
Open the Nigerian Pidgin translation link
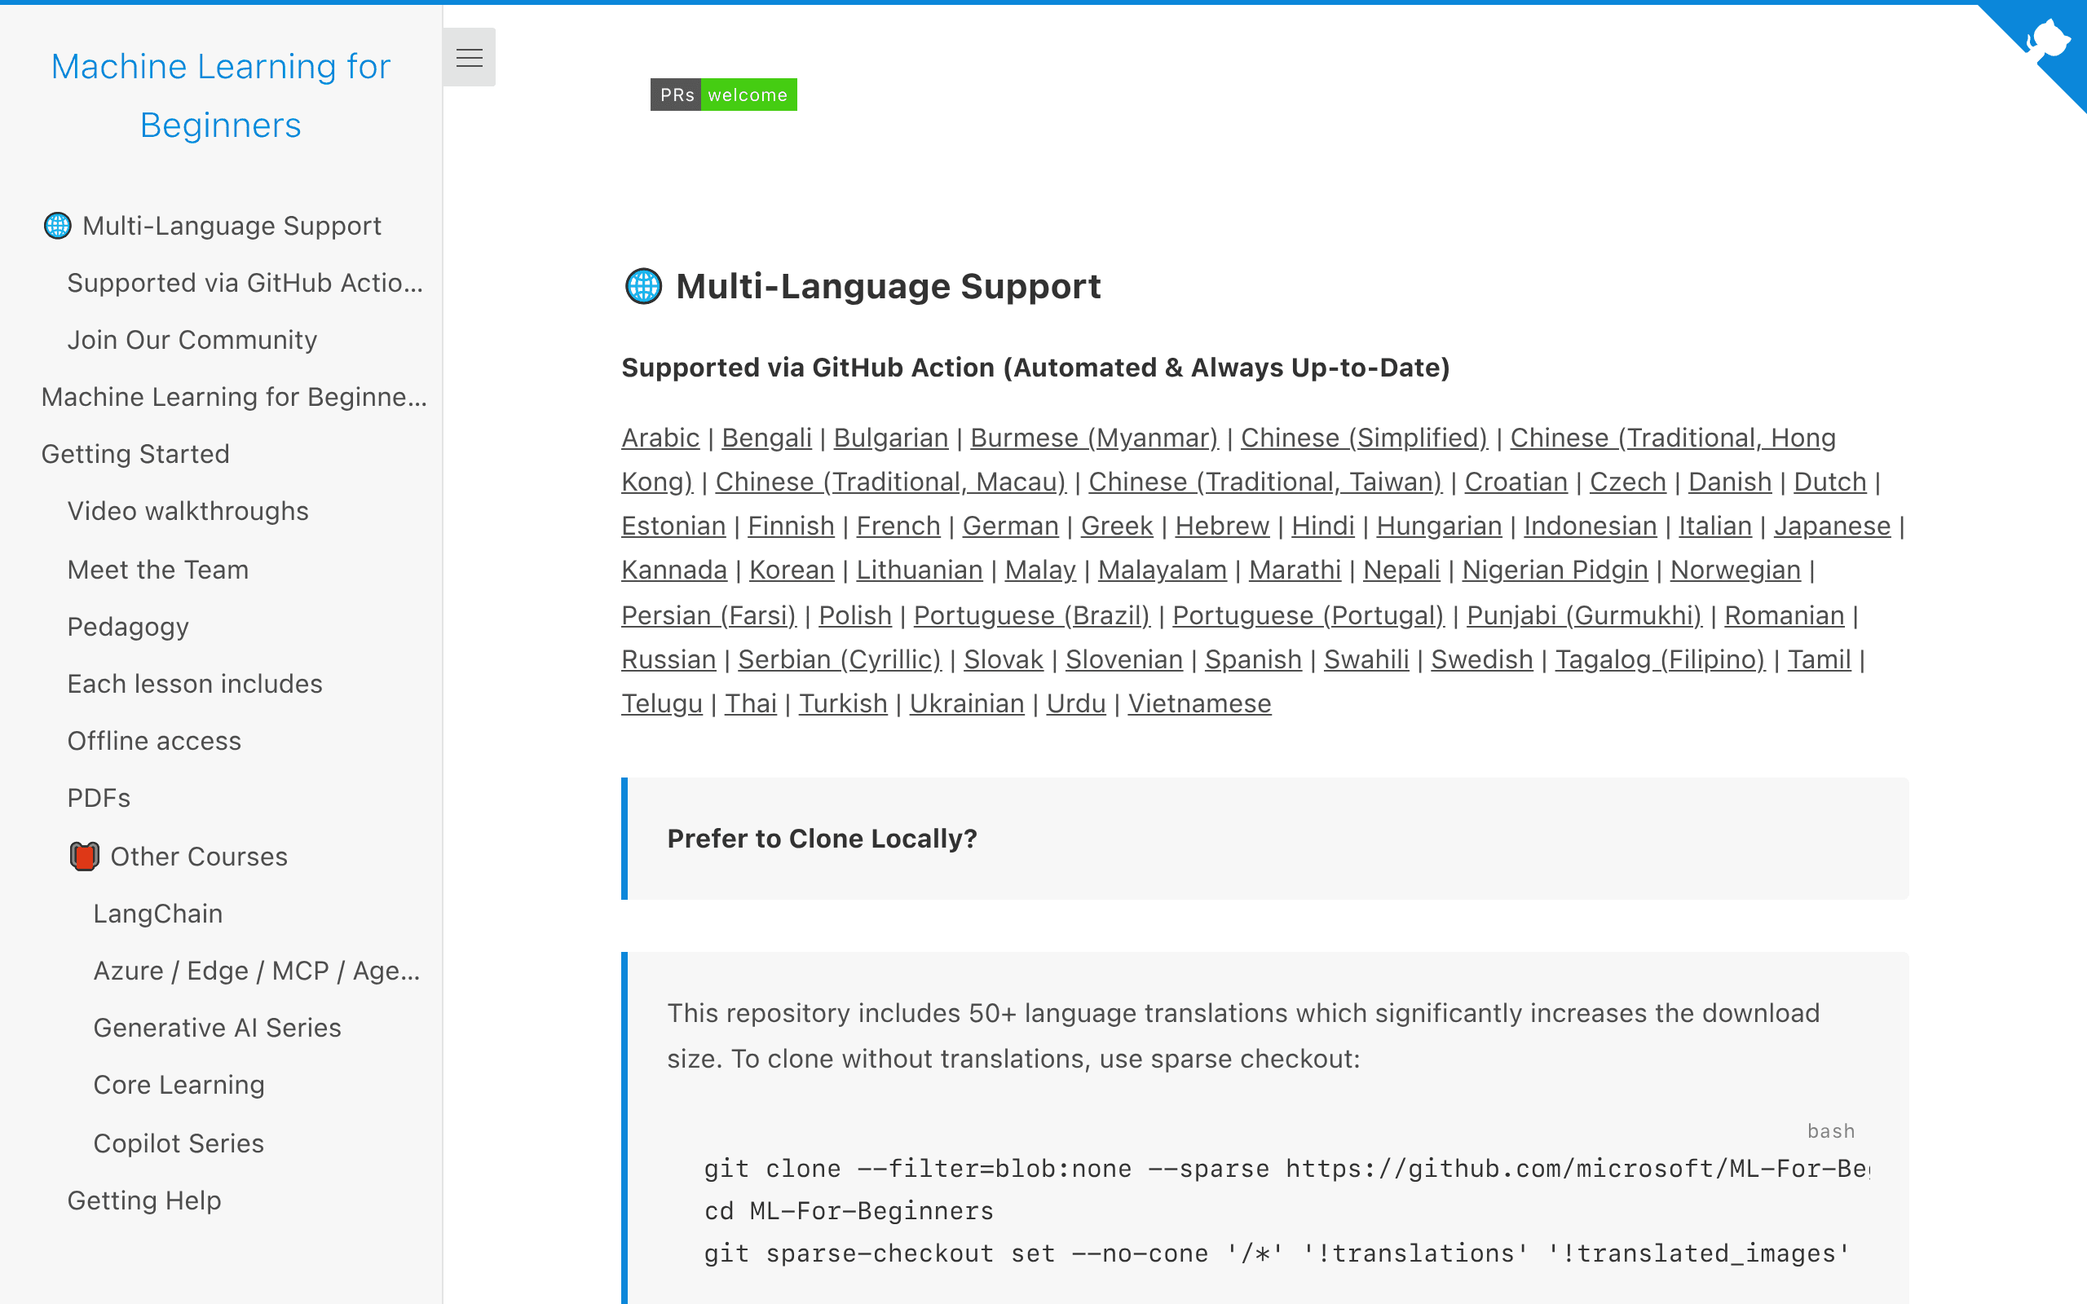click(x=1555, y=569)
